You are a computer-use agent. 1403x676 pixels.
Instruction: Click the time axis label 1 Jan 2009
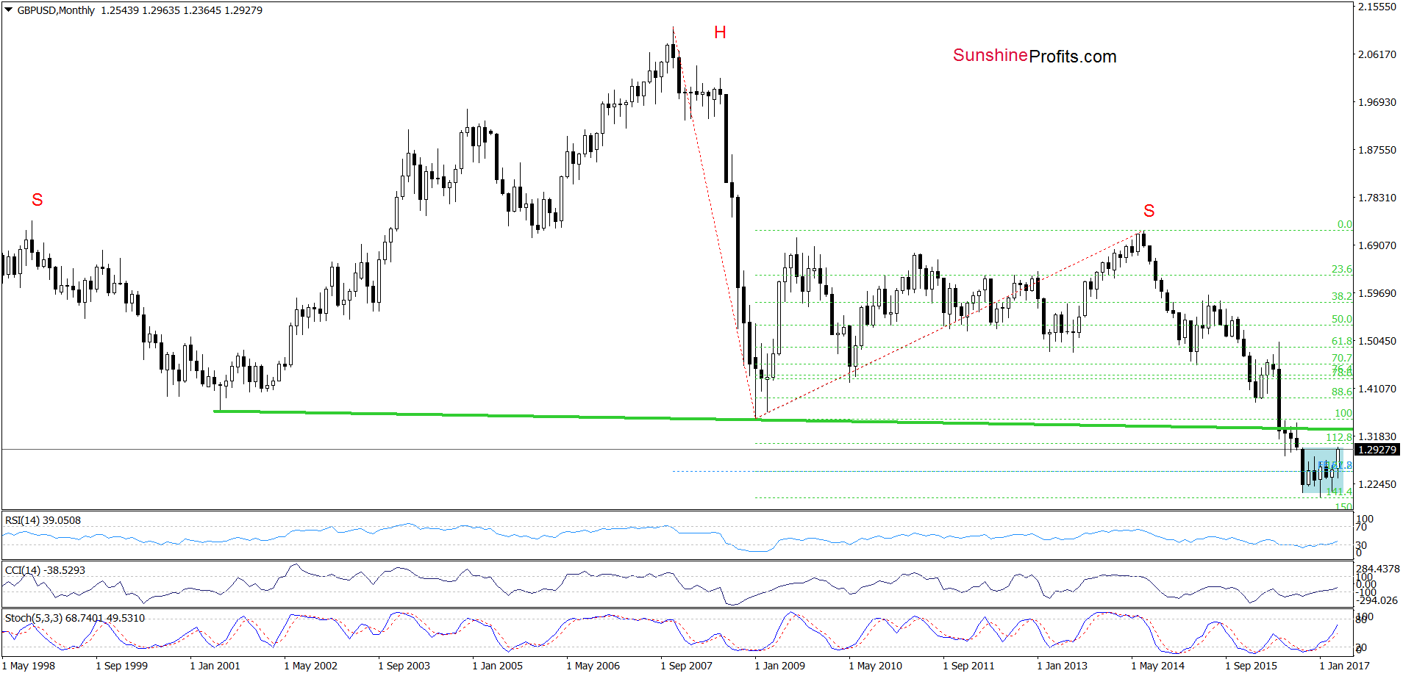(x=780, y=666)
